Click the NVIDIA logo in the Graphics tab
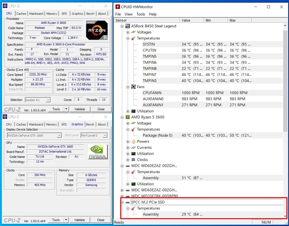The height and width of the screenshot is (226, 289). point(97,152)
